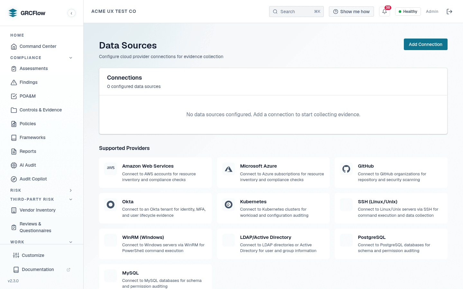Open the Customize settings
The height and width of the screenshot is (289, 463).
tap(42, 256)
